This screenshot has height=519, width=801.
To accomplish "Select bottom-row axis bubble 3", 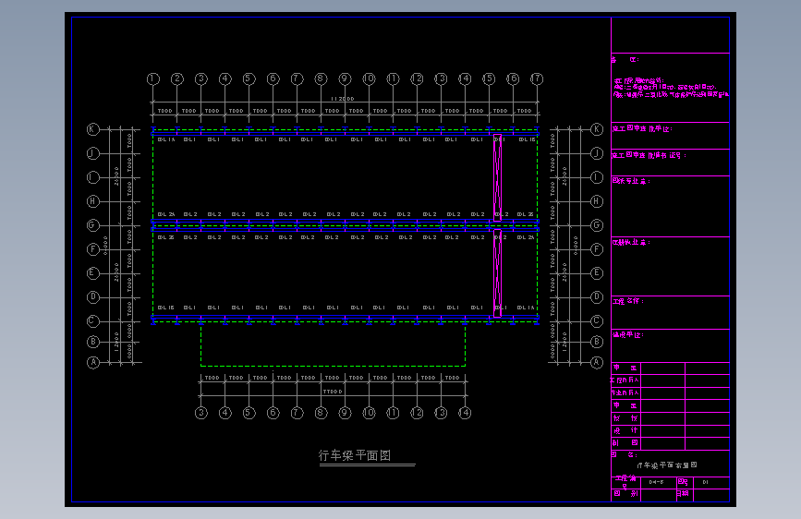I will coord(201,413).
